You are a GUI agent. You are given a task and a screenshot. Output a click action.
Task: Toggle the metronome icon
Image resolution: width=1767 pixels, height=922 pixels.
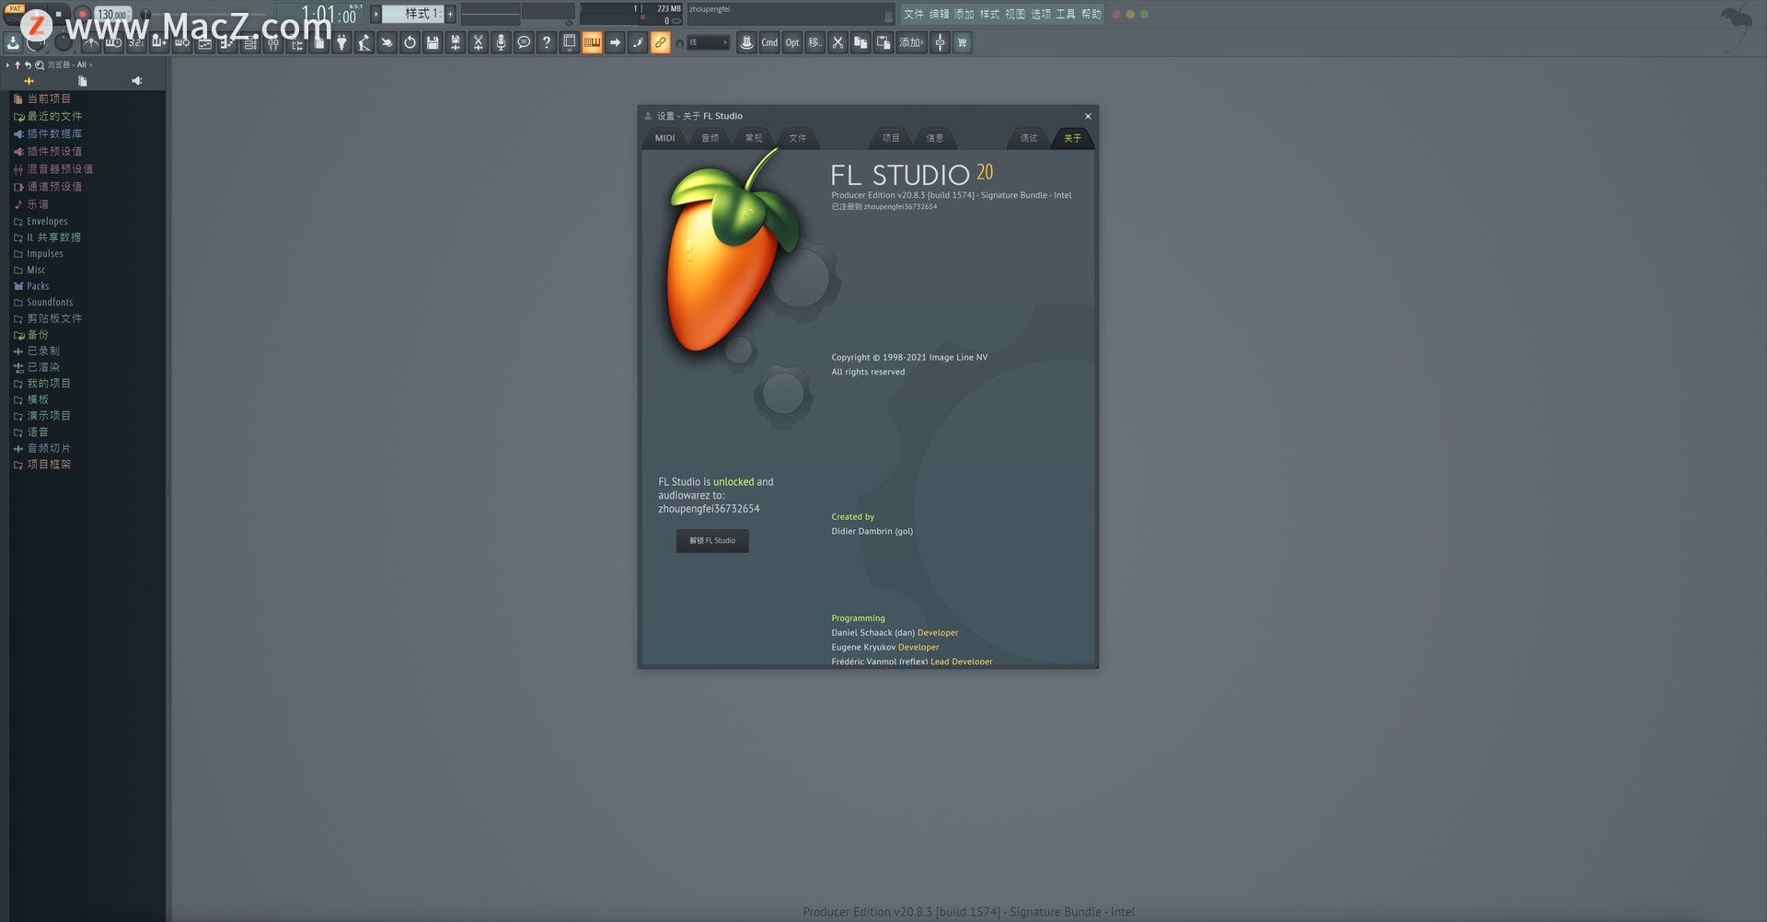click(x=90, y=42)
